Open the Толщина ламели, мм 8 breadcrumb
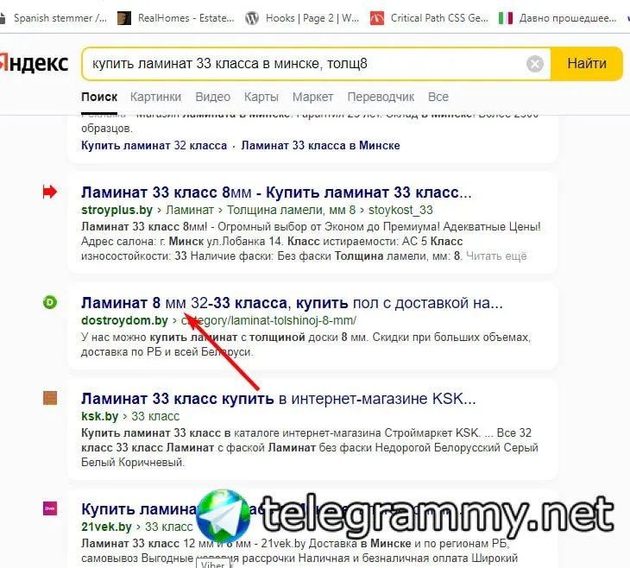This screenshot has width=630, height=568. point(292,210)
